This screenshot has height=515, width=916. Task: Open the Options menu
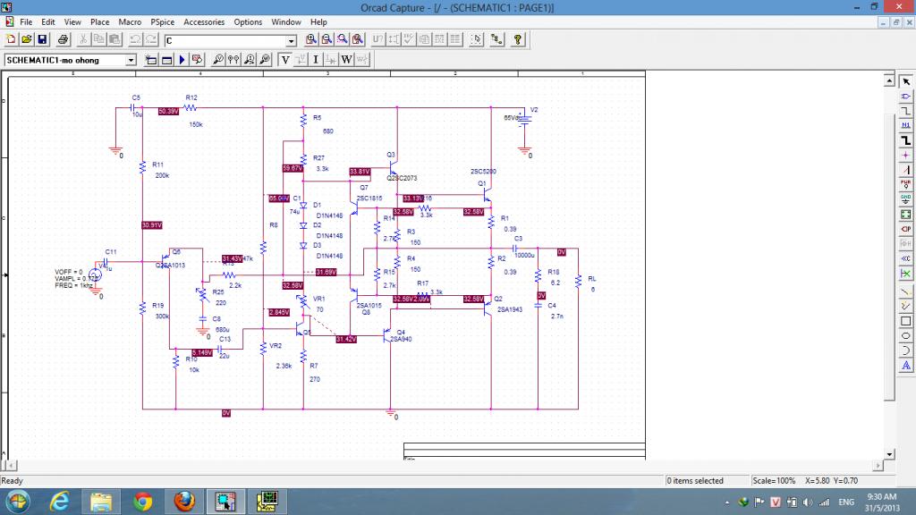point(248,21)
